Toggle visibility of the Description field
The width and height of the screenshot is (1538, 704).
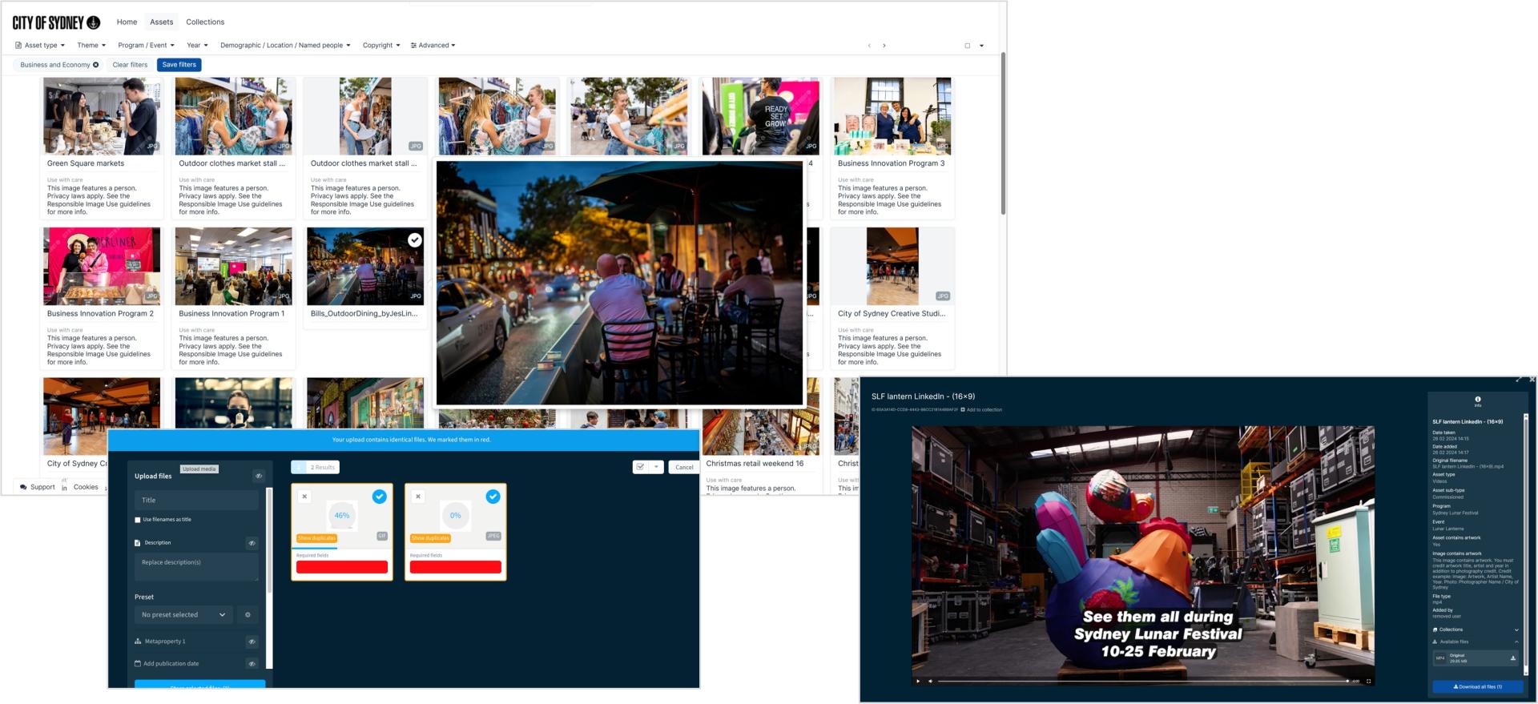pos(252,543)
